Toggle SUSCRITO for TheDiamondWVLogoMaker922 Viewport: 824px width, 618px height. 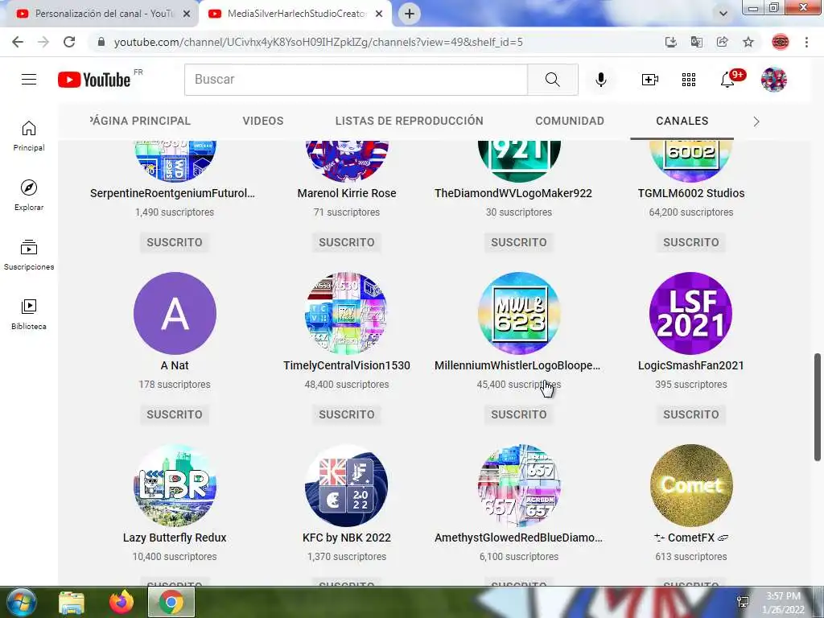point(519,242)
